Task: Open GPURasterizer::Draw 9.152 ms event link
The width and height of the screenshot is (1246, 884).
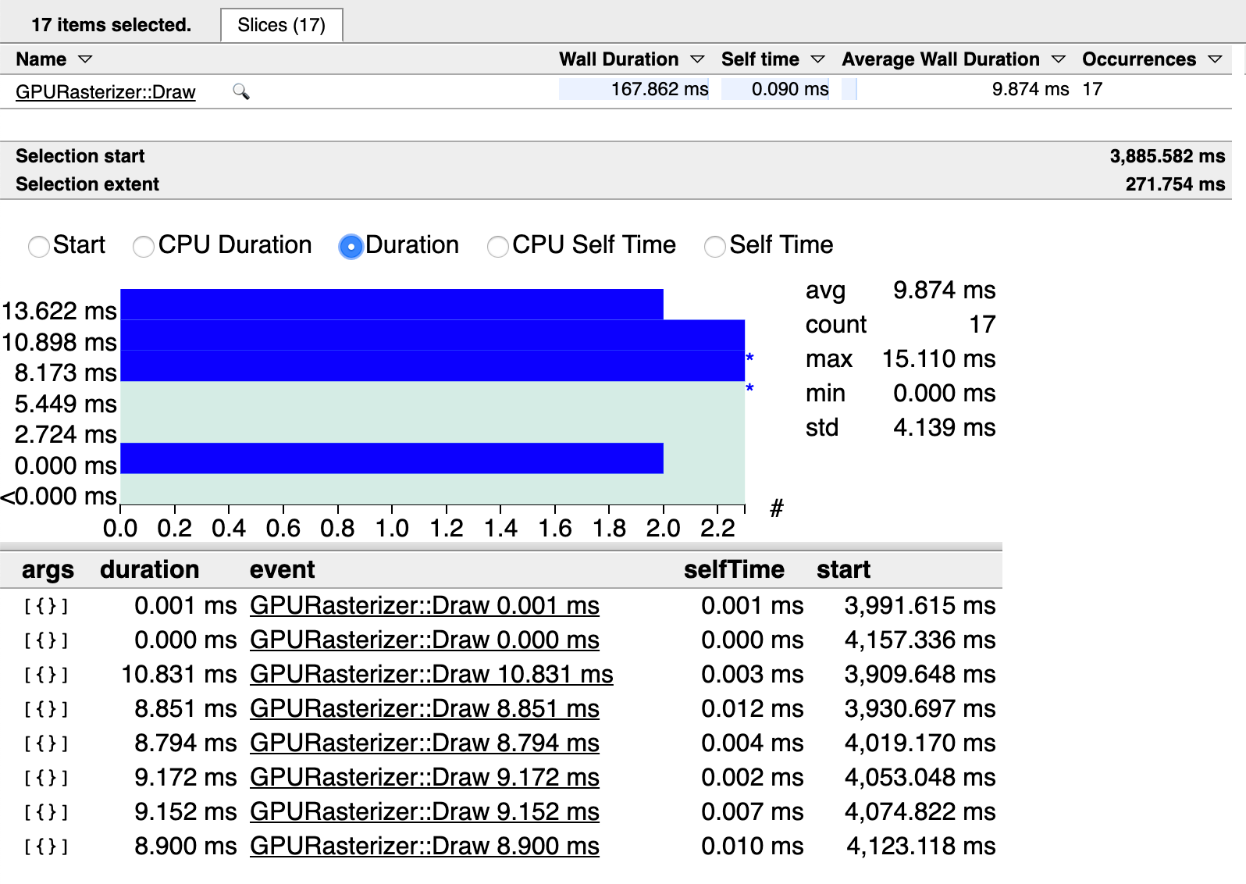Action: pos(425,811)
